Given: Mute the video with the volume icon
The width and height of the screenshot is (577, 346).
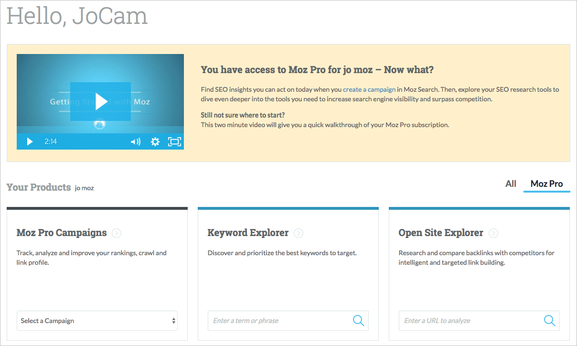Looking at the screenshot, I should pos(136,141).
